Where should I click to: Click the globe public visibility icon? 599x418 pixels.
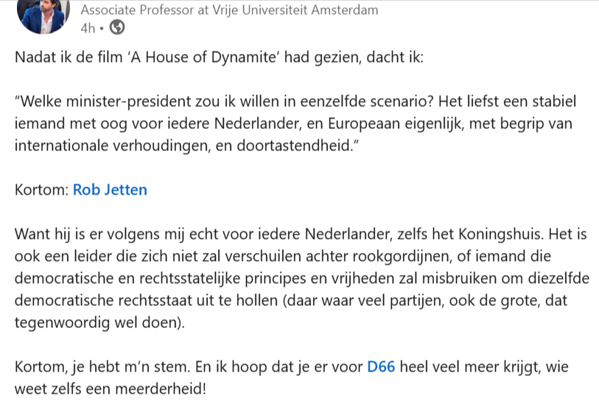click(117, 29)
